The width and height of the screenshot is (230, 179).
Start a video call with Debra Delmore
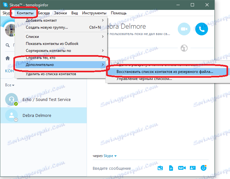coord(184,29)
